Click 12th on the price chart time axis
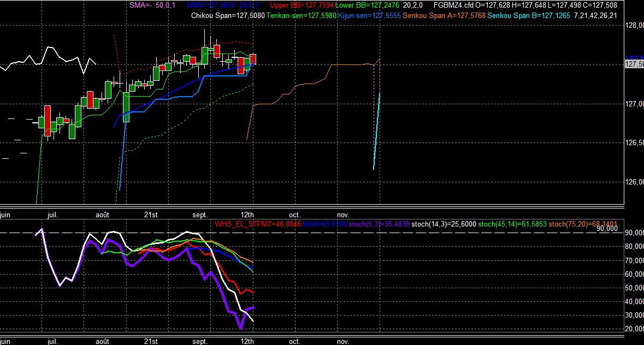 [247, 215]
